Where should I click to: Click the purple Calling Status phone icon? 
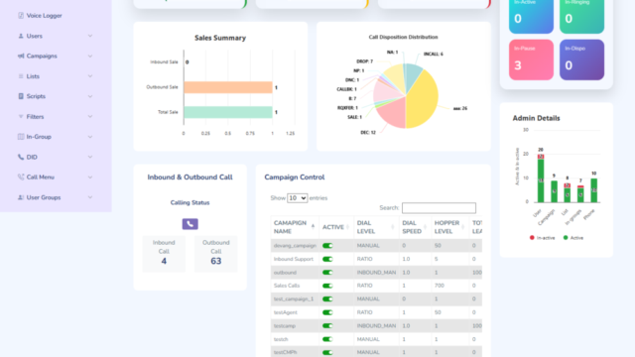190,224
